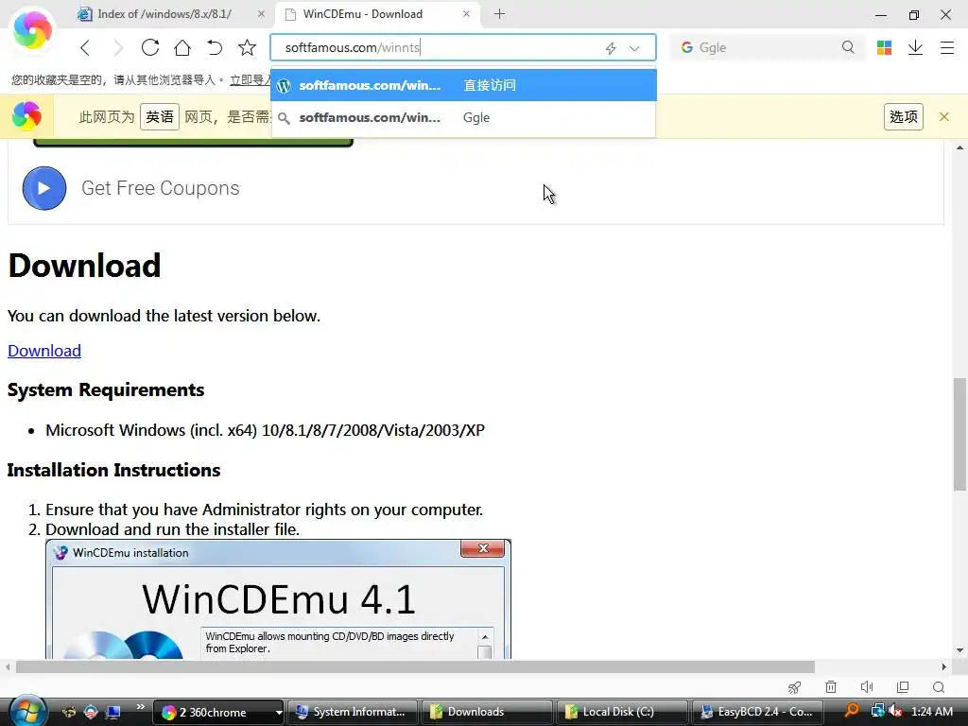This screenshot has height=726, width=968.
Task: Bookmark page with star icon
Action: (247, 47)
